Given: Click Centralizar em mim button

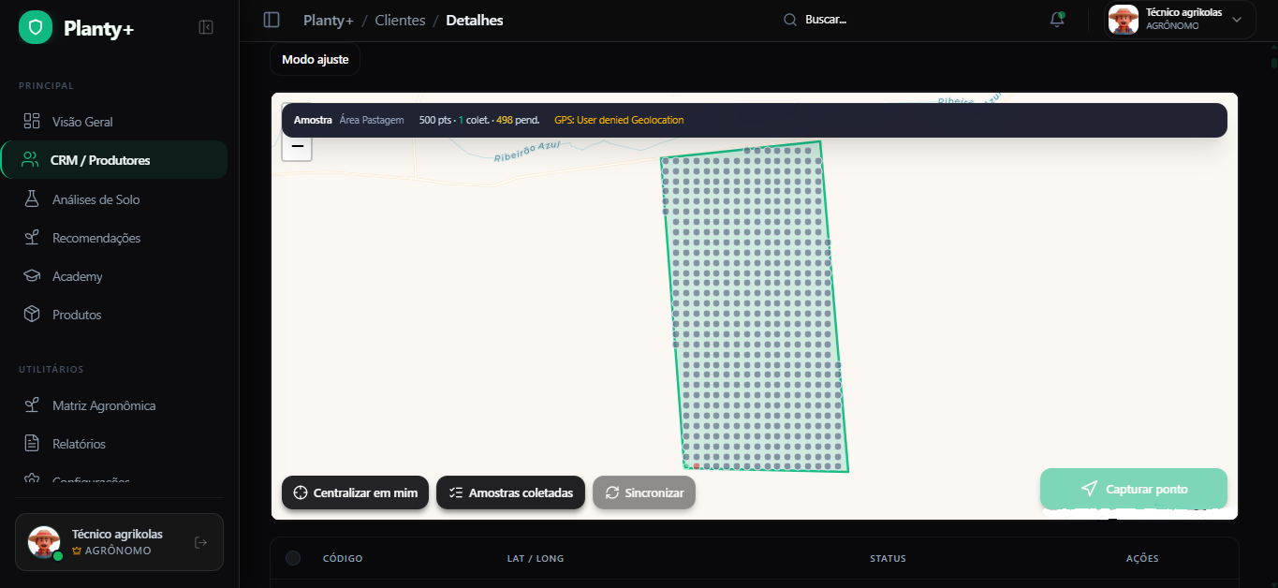Looking at the screenshot, I should click(355, 492).
